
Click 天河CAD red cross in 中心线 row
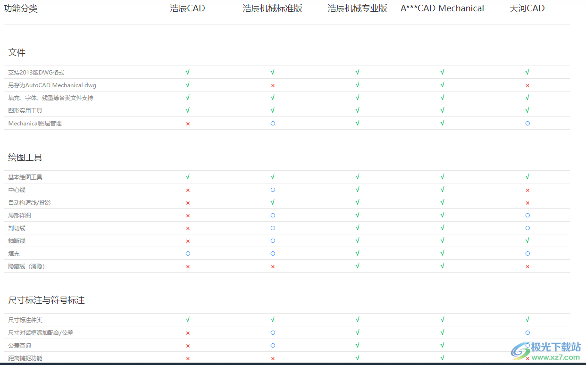527,190
